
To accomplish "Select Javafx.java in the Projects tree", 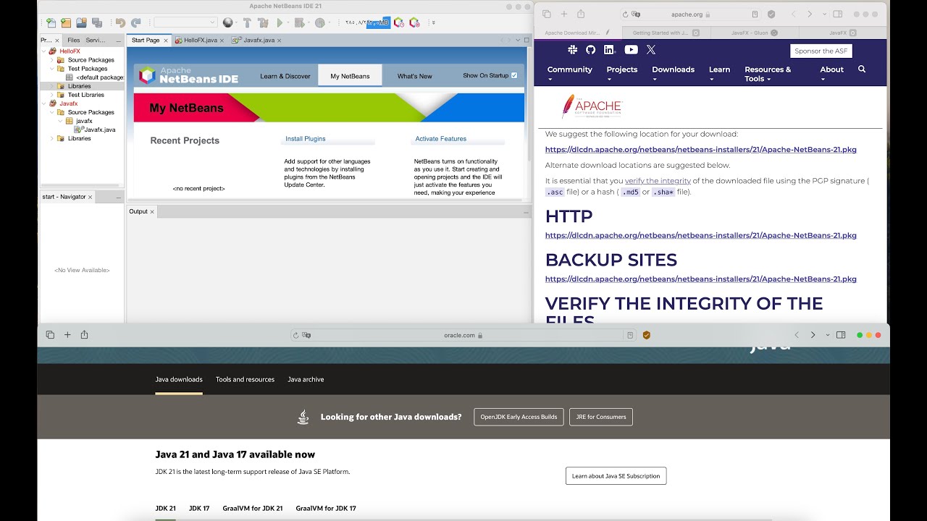I will click(x=99, y=130).
